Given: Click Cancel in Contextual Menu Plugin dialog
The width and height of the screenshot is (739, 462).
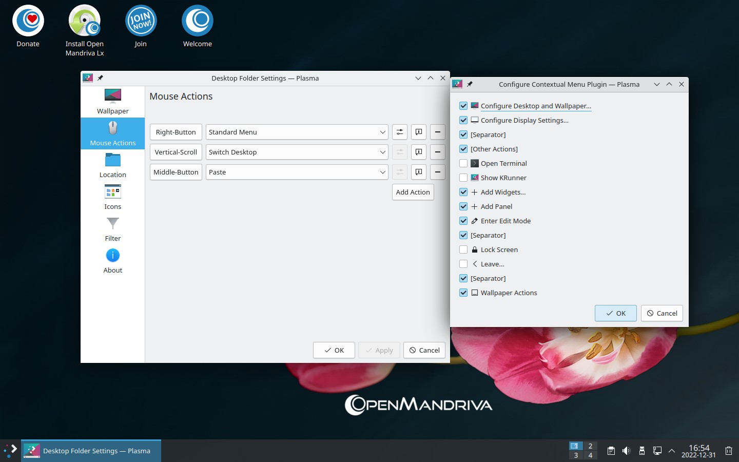Looking at the screenshot, I should [x=662, y=313].
